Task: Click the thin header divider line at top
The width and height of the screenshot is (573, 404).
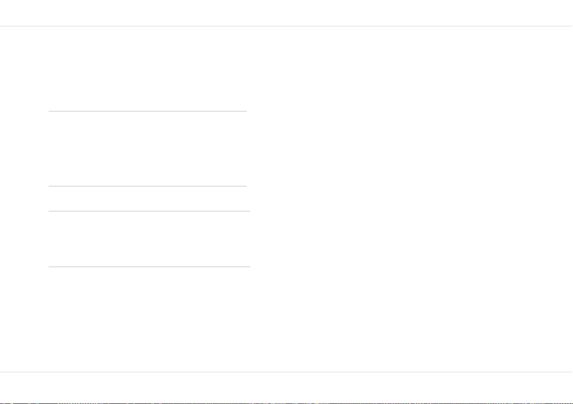Action: pyautogui.click(x=287, y=26)
